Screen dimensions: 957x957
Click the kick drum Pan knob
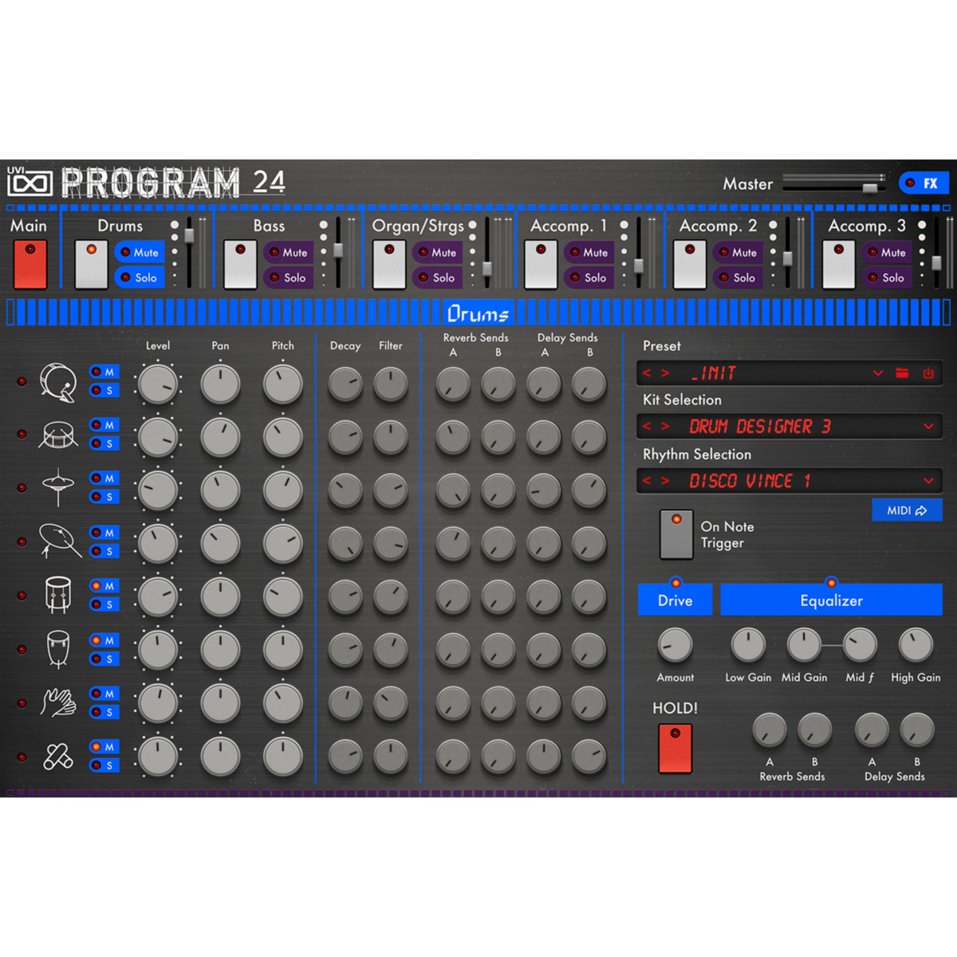pos(220,384)
